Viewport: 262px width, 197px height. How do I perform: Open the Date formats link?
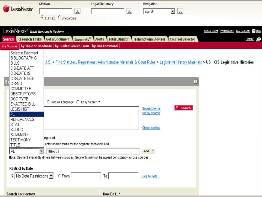(151, 176)
